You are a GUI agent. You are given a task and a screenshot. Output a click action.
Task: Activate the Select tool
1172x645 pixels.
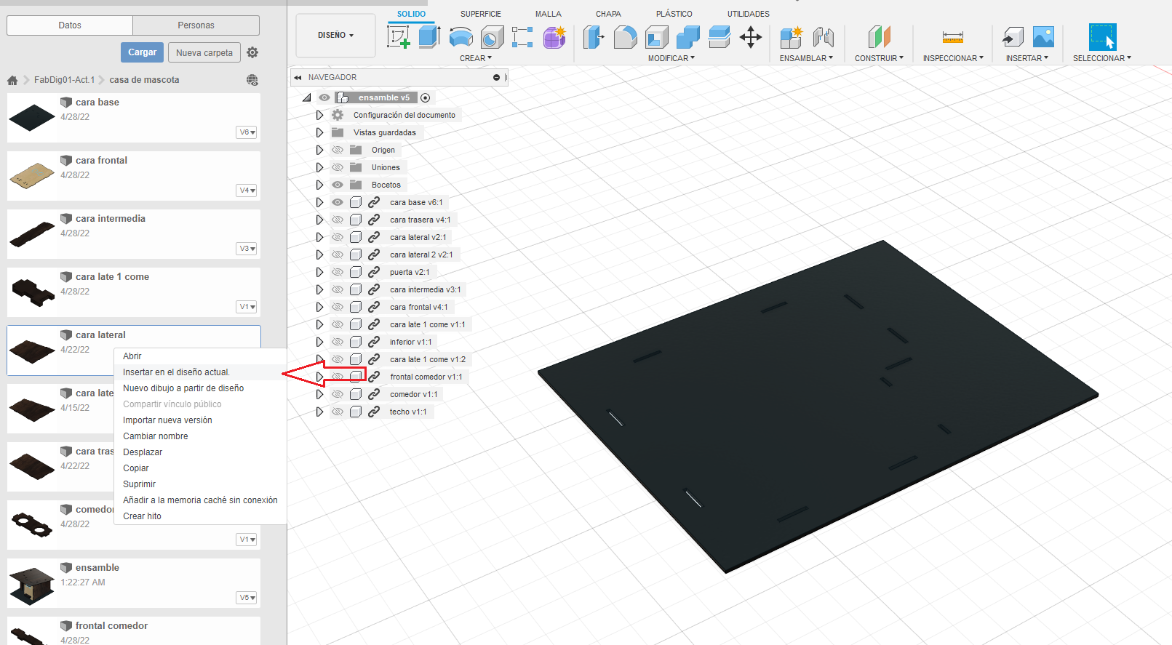pyautogui.click(x=1102, y=36)
